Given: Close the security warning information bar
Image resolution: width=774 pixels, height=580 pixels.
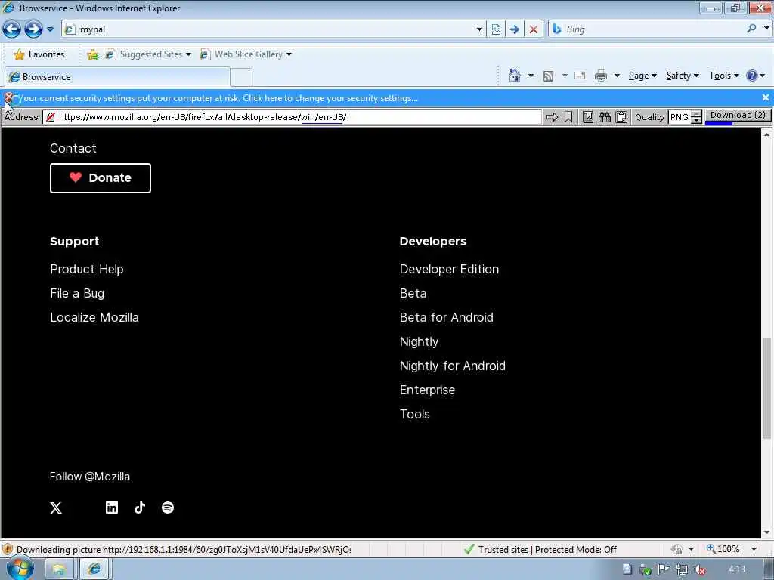Looking at the screenshot, I should point(765,97).
